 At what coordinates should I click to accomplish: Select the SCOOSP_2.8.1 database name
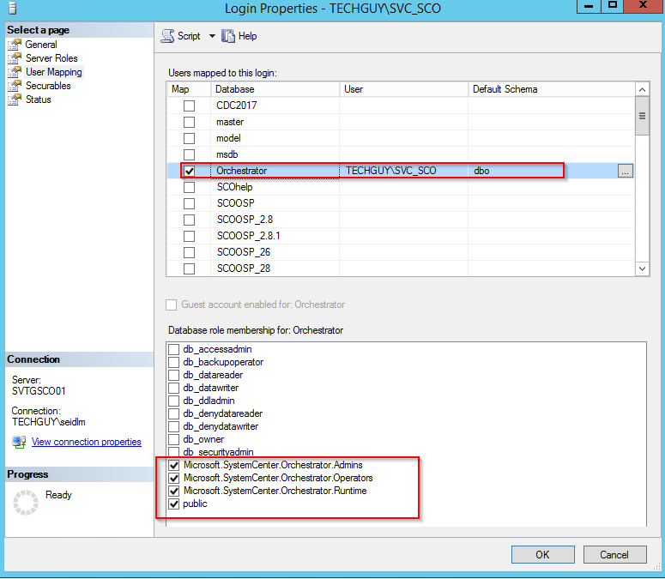click(x=249, y=236)
